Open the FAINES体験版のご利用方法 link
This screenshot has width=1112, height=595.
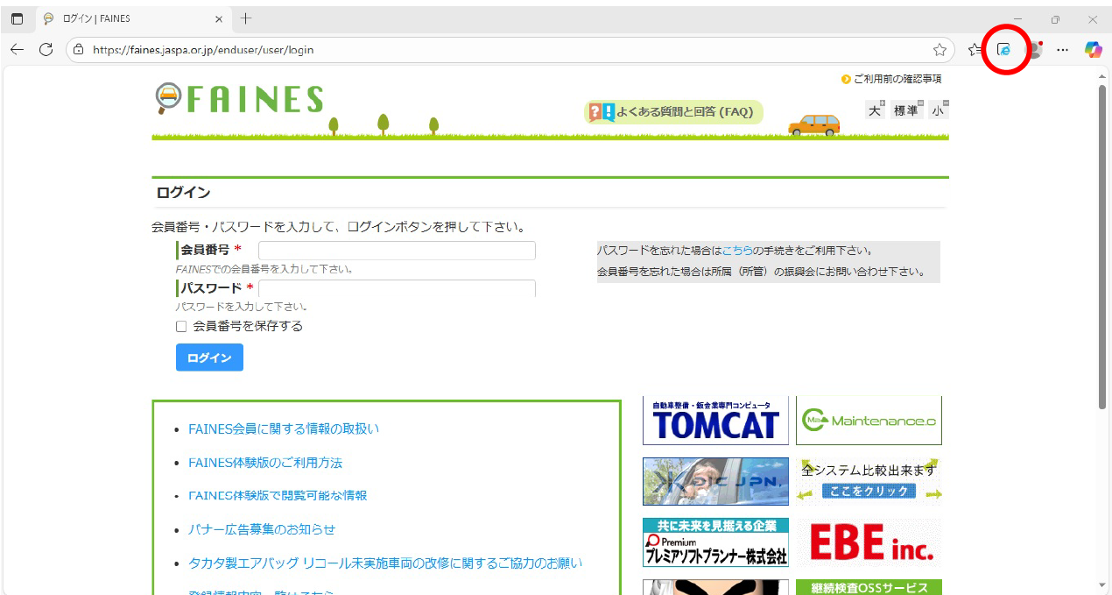pyautogui.click(x=264, y=462)
